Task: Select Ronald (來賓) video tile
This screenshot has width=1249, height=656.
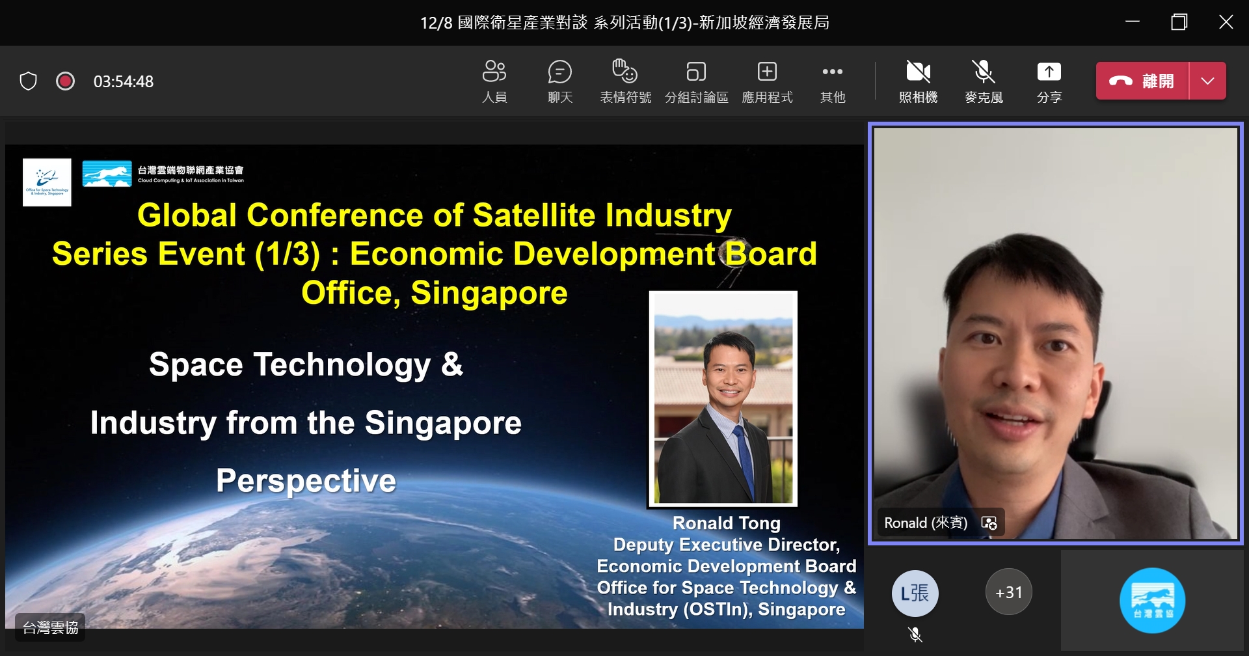Action: coord(1055,333)
